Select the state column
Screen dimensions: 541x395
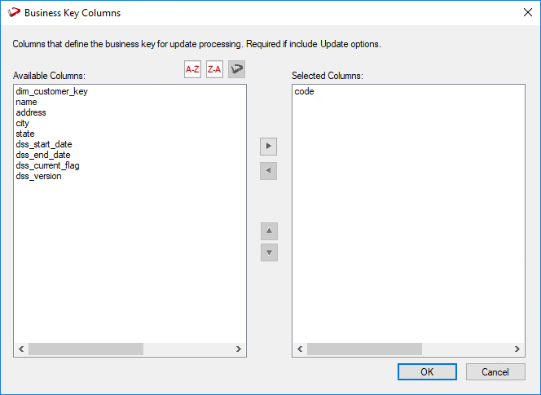pos(24,134)
